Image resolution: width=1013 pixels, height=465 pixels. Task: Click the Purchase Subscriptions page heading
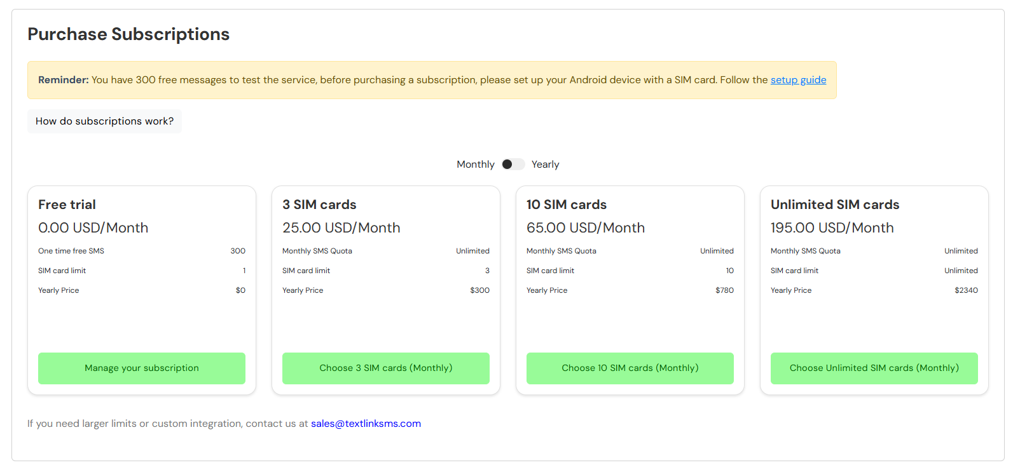(128, 34)
